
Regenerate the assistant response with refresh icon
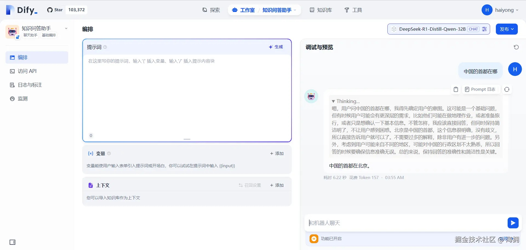[x=507, y=89]
